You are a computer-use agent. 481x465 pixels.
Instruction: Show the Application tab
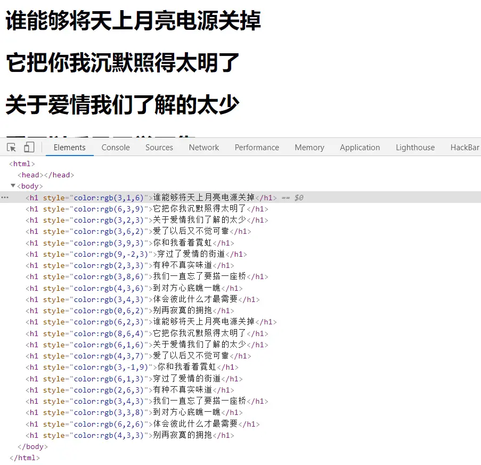(x=360, y=148)
